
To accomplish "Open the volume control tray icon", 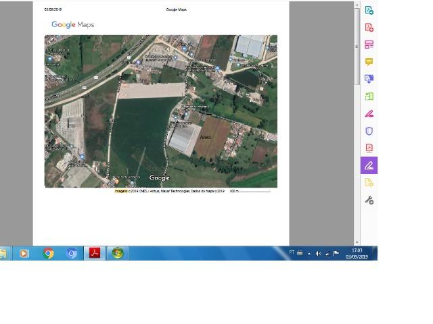I will click(318, 254).
